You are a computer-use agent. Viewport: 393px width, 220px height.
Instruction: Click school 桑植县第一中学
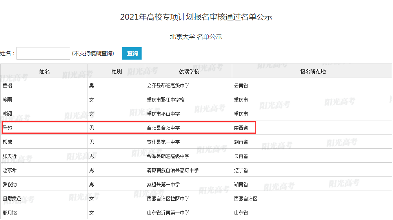[164, 184]
